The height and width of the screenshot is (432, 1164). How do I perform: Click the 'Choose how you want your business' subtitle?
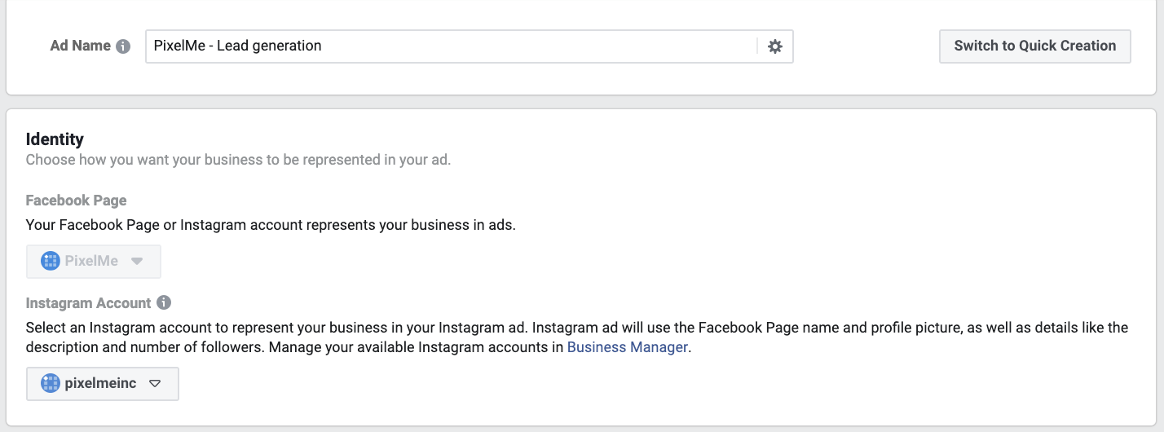(x=239, y=160)
